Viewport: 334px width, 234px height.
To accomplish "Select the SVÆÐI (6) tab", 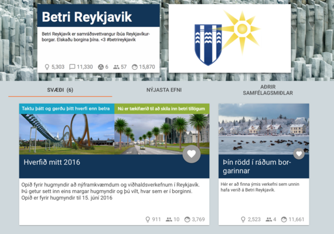I will click(60, 90).
